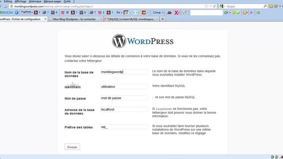Open the Marque-pages menu
This screenshot has width=283, height=159.
[52, 1]
